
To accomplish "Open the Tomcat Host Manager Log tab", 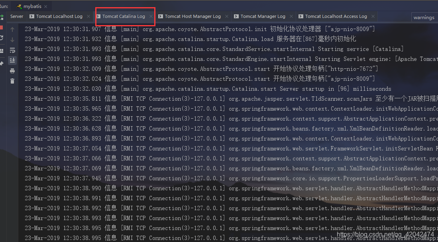I will (193, 16).
